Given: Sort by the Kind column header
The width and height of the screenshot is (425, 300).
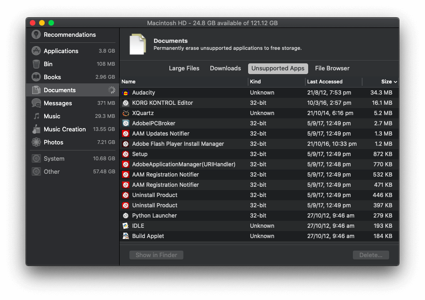Looking at the screenshot, I should tap(277, 82).
